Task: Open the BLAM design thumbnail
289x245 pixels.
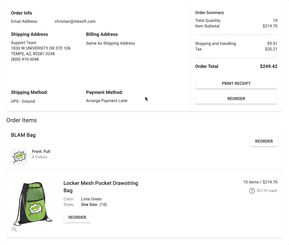Action: [x=19, y=157]
